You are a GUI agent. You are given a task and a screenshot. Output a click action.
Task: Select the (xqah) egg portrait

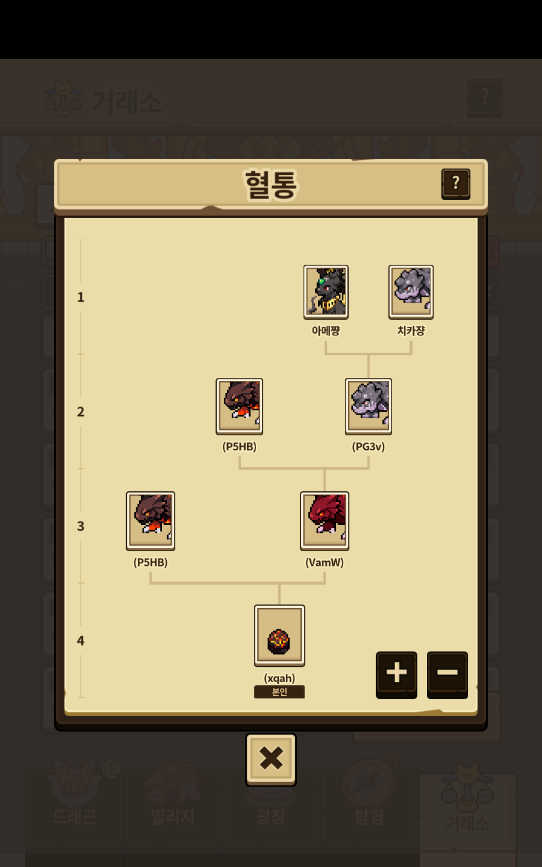280,635
